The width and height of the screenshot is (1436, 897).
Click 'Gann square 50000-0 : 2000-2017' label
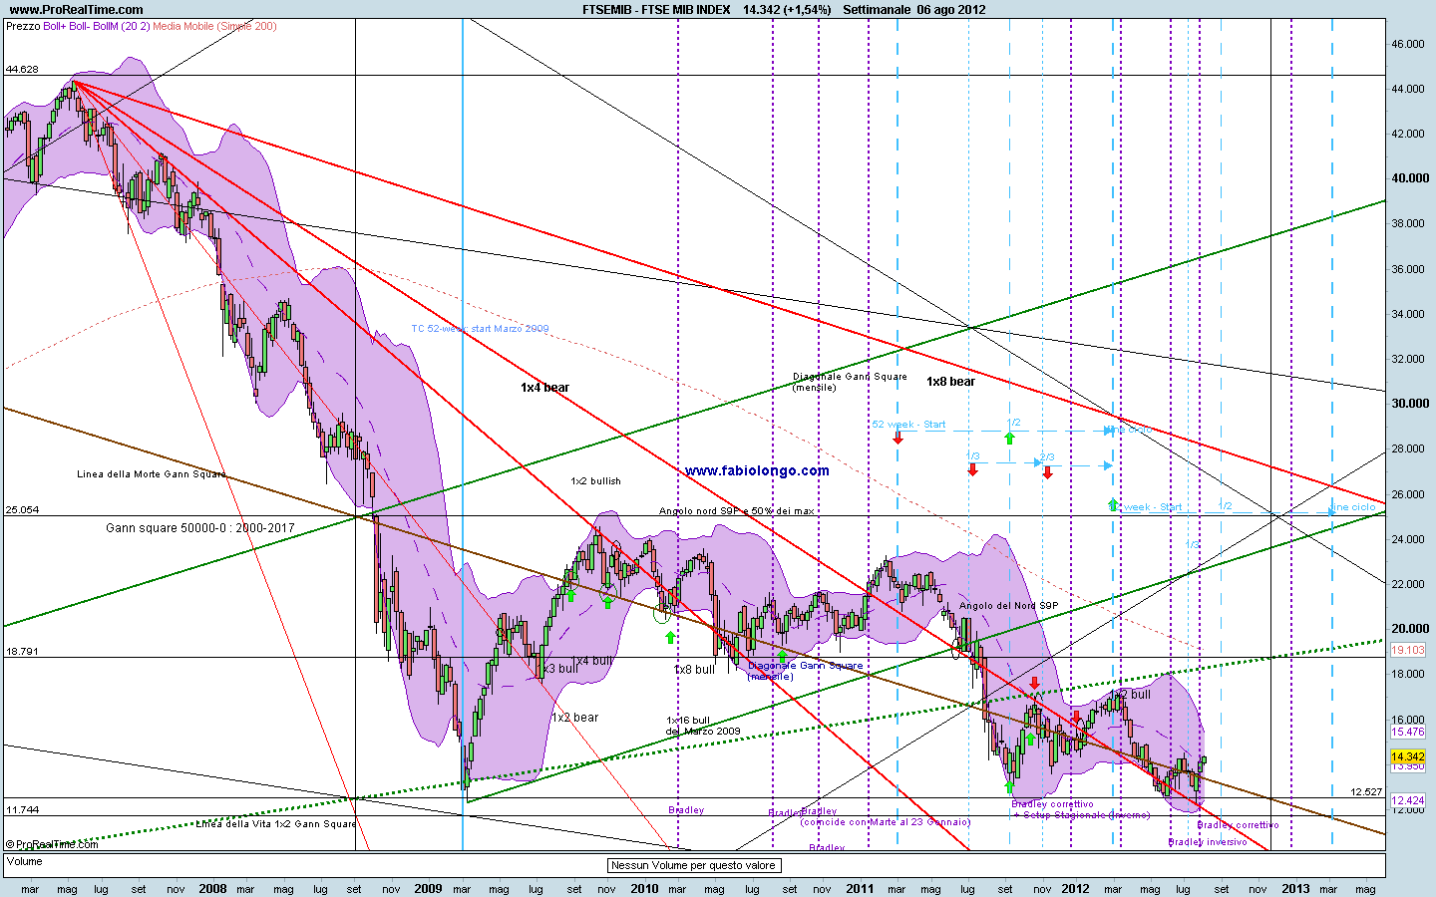[x=200, y=528]
